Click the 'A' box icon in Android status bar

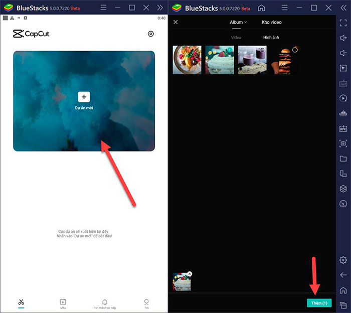26,18
